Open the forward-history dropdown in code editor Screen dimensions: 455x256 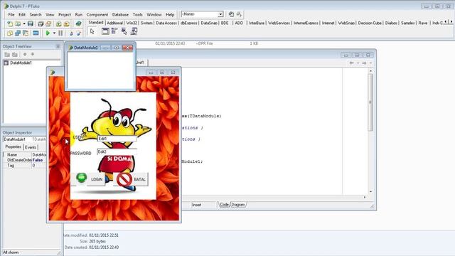(370, 63)
